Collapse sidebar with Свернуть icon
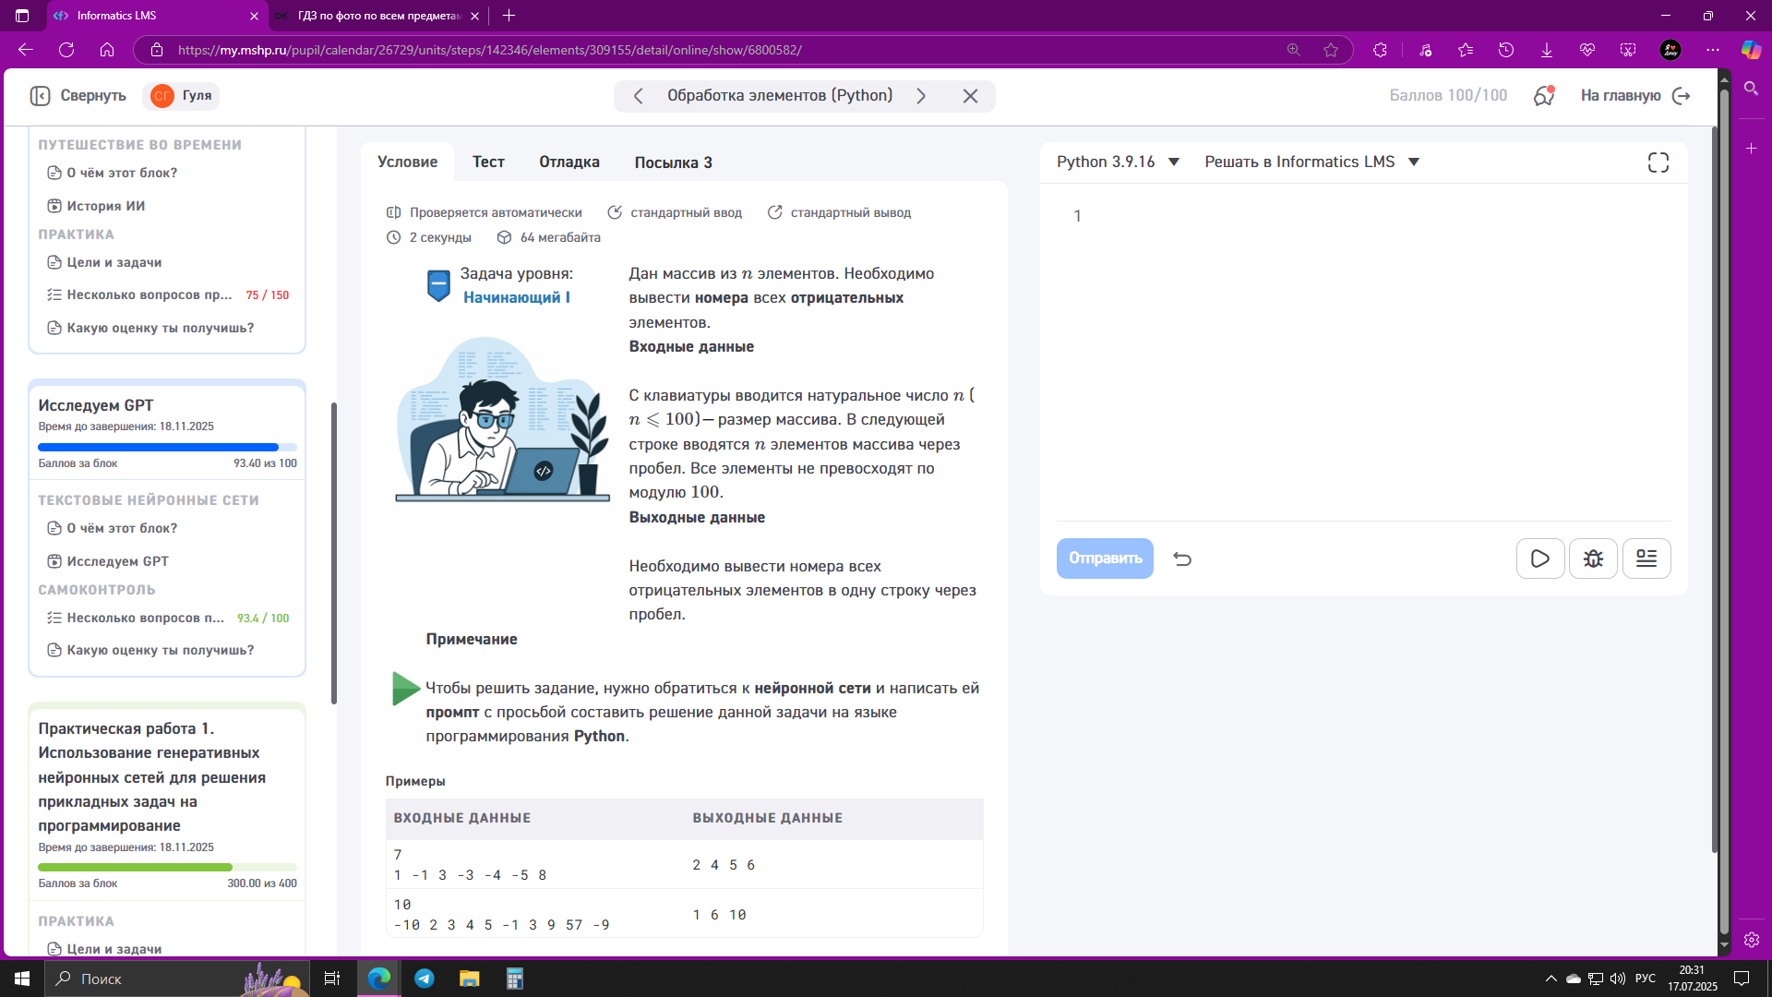The height and width of the screenshot is (997, 1772). [41, 96]
